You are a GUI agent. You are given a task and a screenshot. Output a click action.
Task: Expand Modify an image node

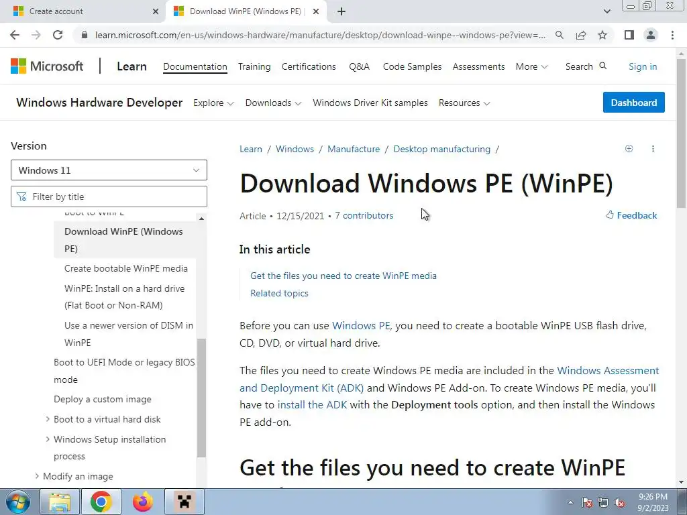pos(37,476)
